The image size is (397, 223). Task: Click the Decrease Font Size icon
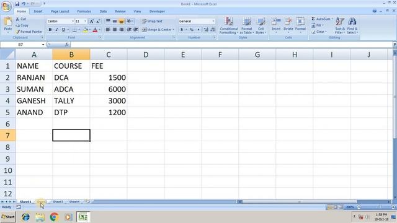pos(98,21)
